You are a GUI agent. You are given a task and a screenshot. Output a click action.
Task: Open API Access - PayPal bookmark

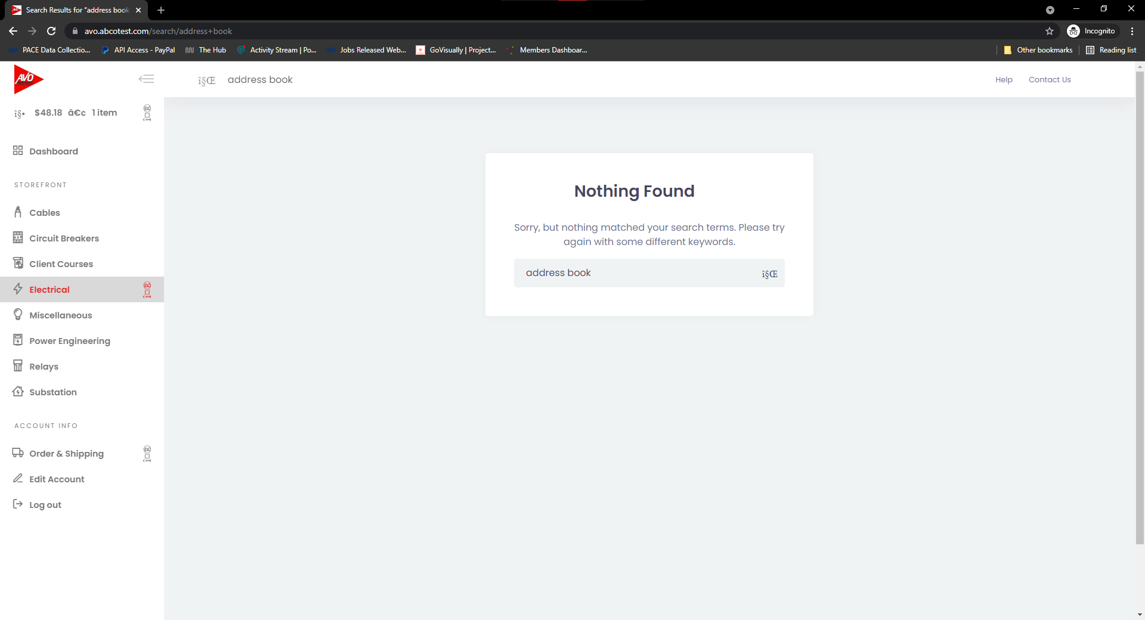tap(138, 50)
